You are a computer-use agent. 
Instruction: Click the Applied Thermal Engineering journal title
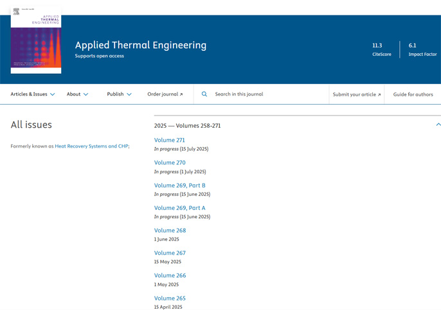click(x=141, y=45)
